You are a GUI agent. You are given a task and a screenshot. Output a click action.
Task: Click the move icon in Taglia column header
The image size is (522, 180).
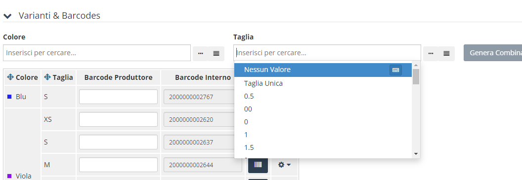pyautogui.click(x=47, y=77)
